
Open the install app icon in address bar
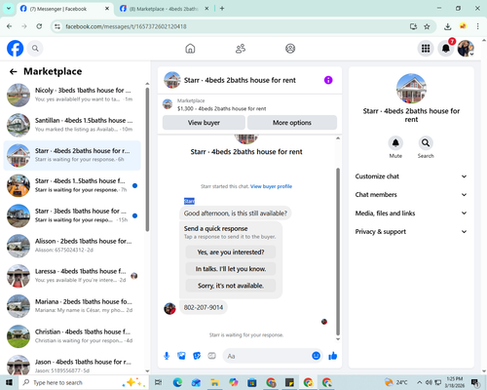point(413,26)
